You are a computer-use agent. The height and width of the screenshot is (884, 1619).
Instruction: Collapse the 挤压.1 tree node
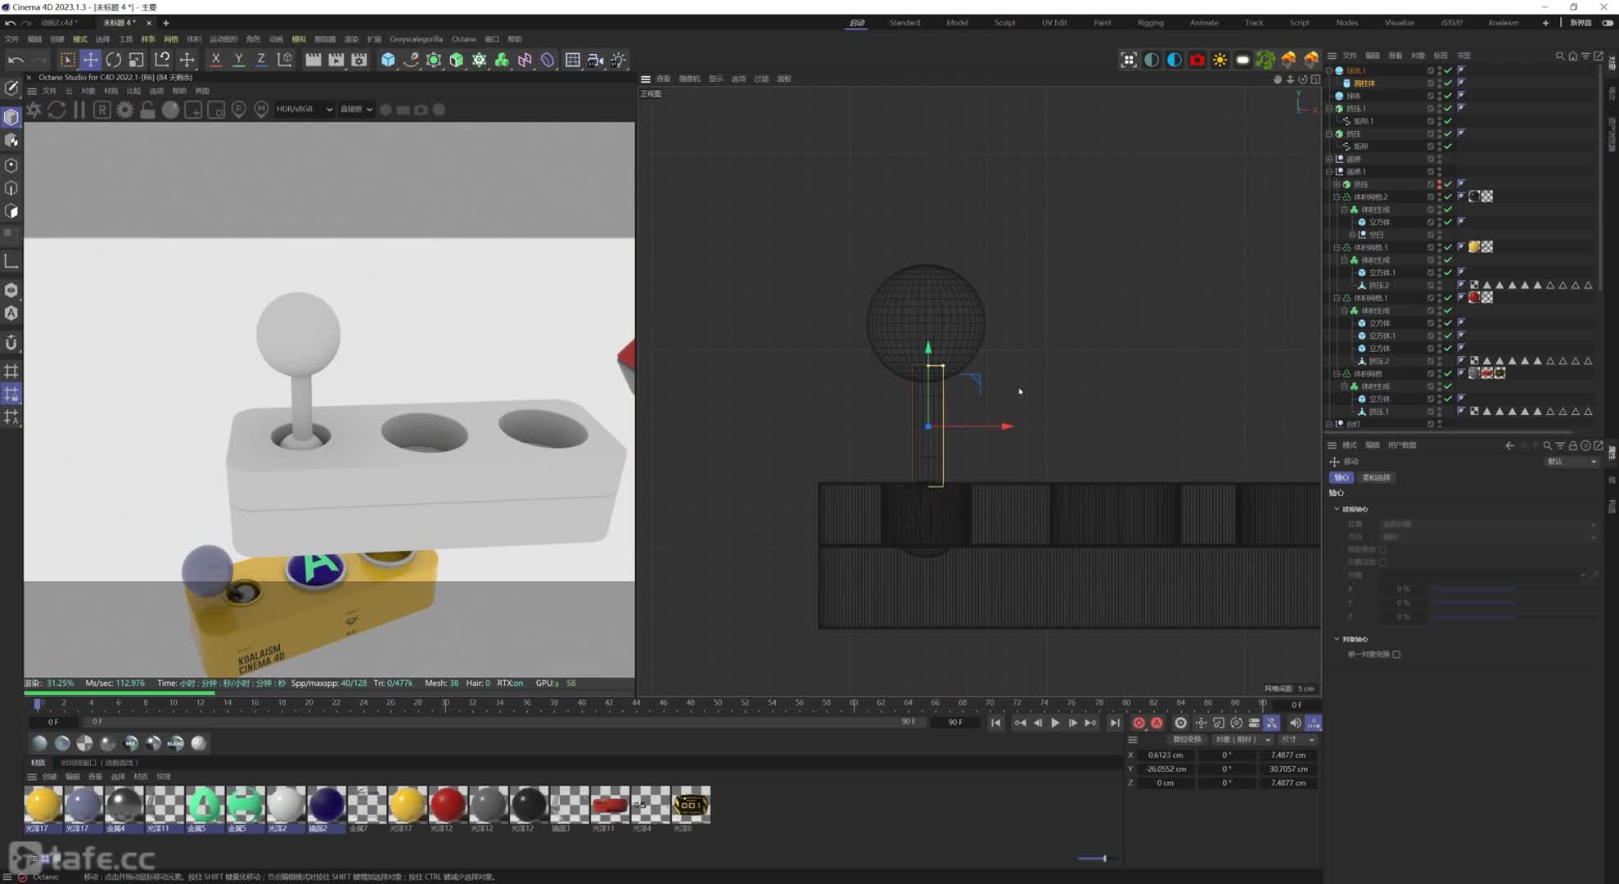pos(1329,108)
